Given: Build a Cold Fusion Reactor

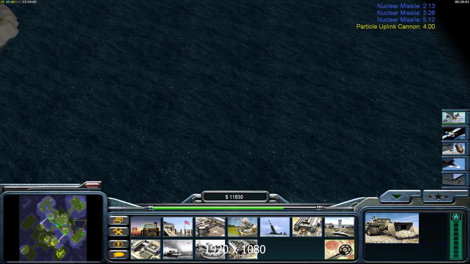Looking at the screenshot, I should [x=145, y=227].
